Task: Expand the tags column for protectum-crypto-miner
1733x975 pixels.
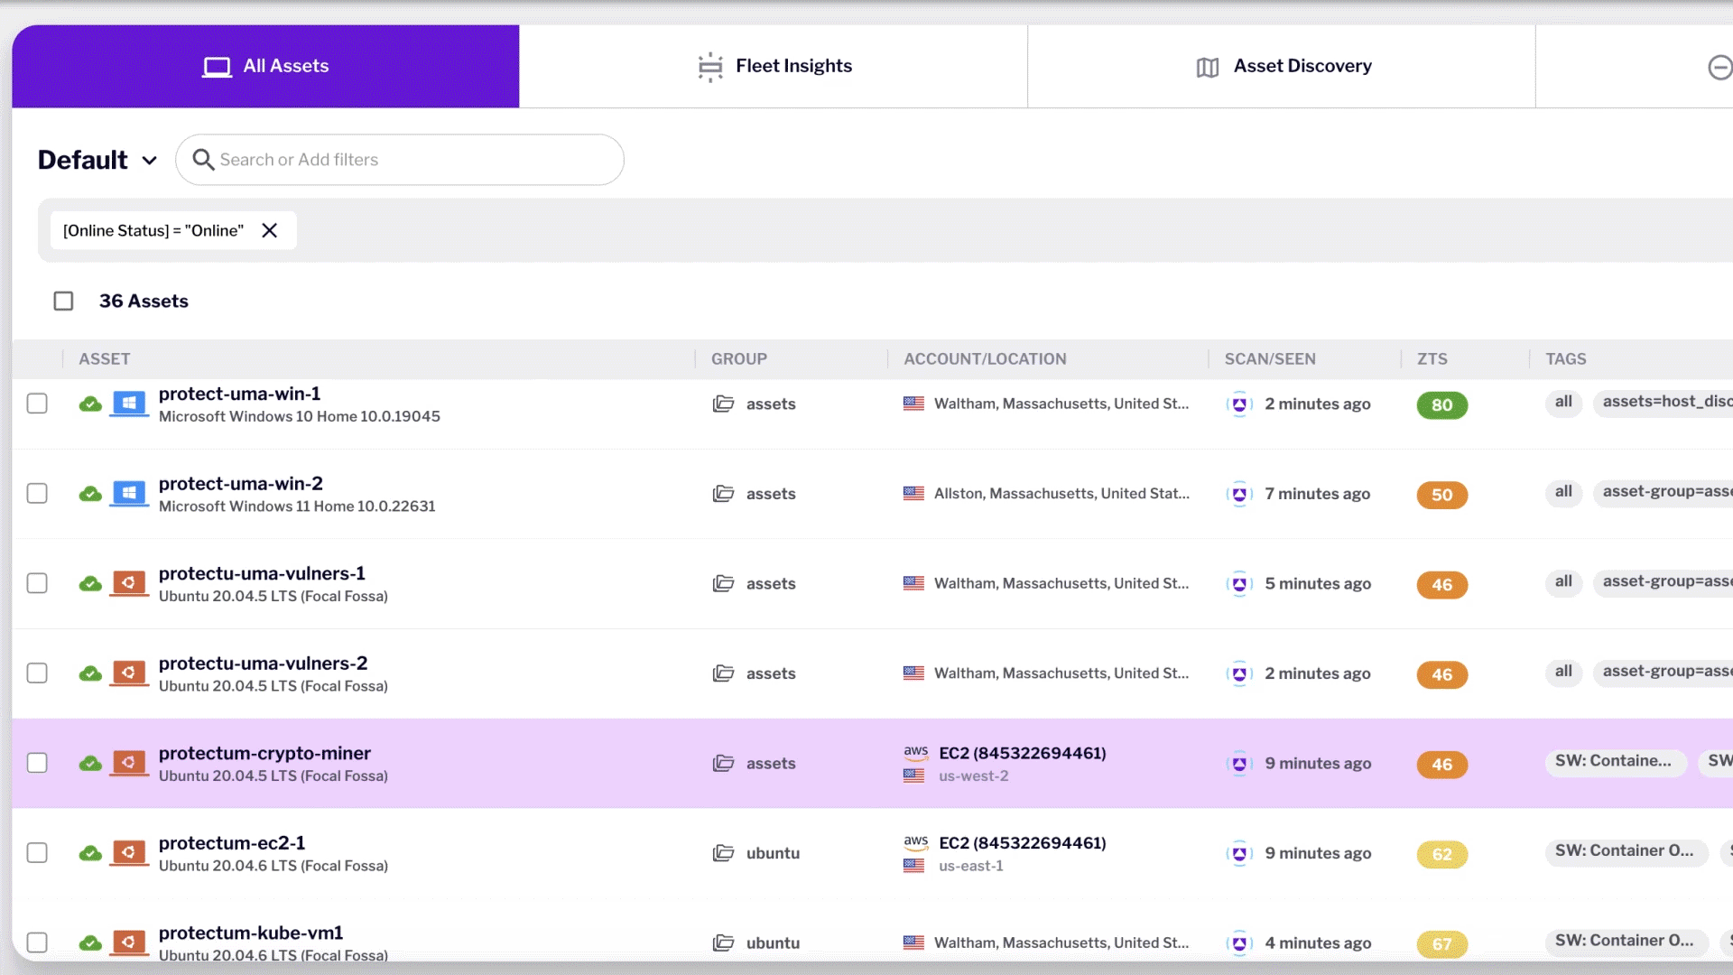Action: pyautogui.click(x=1613, y=761)
